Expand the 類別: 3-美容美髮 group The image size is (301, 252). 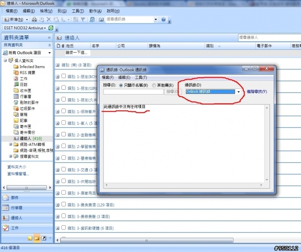tap(57, 216)
